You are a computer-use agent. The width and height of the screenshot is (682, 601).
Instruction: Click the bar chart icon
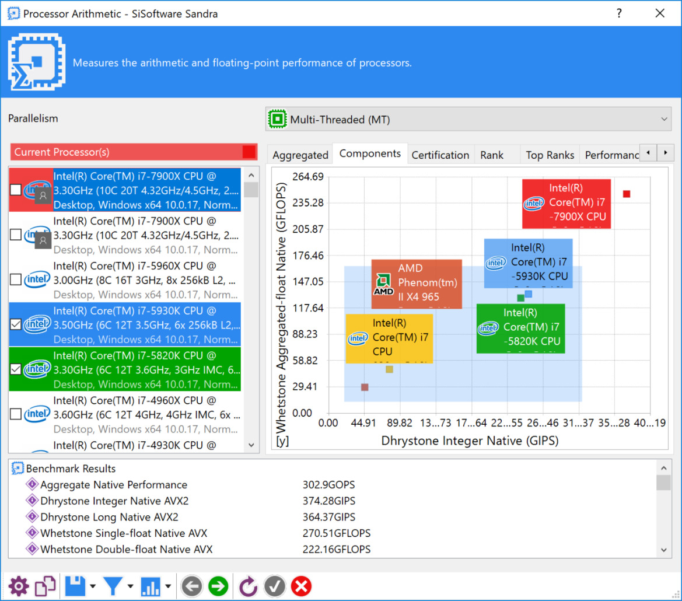click(x=151, y=586)
